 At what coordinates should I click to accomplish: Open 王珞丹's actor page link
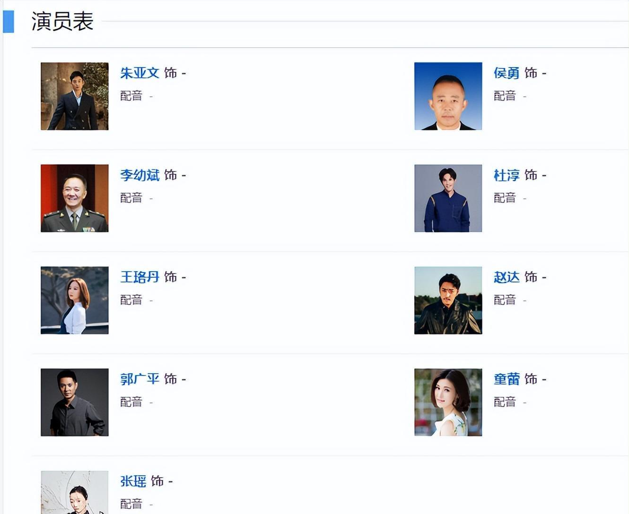(140, 277)
